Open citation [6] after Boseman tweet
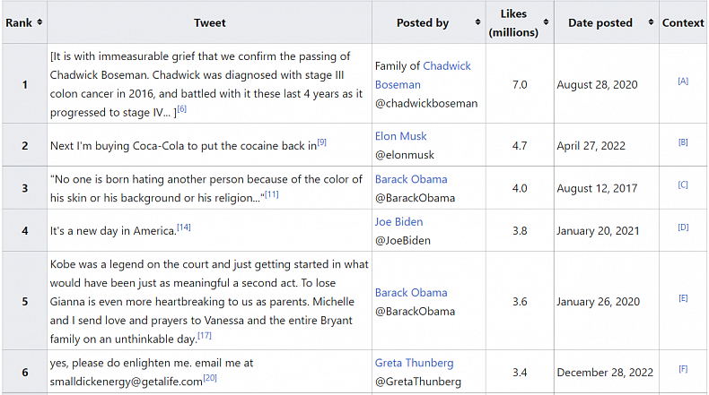Screen dimensions: 709x395 181,109
